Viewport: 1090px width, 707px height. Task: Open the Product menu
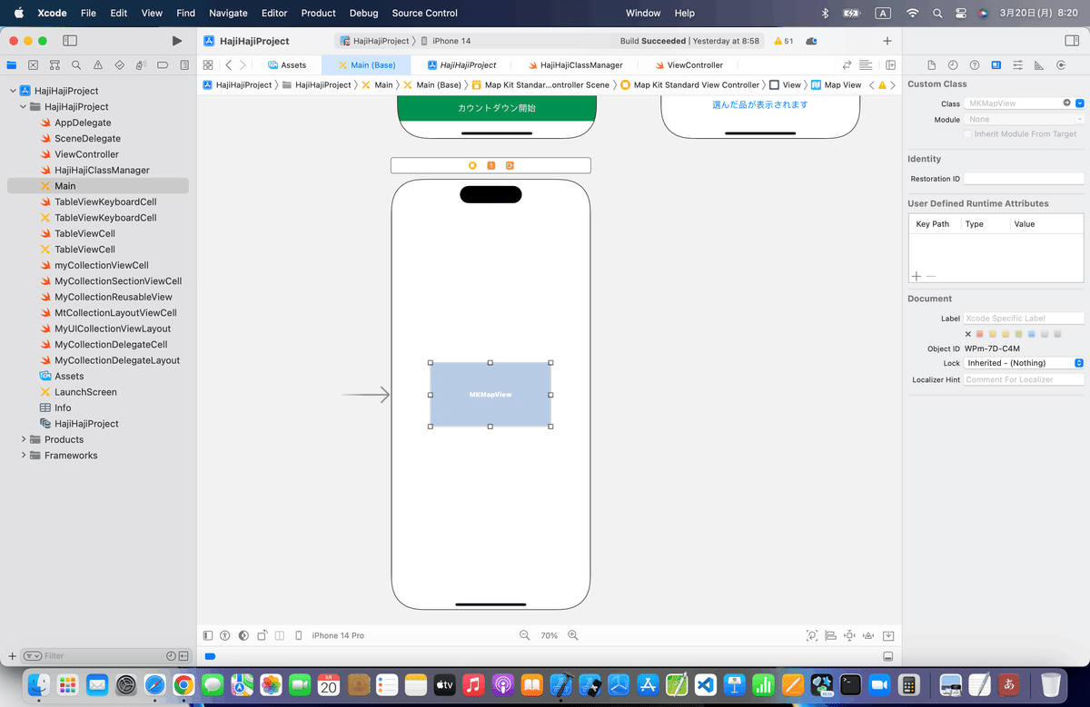click(x=318, y=13)
